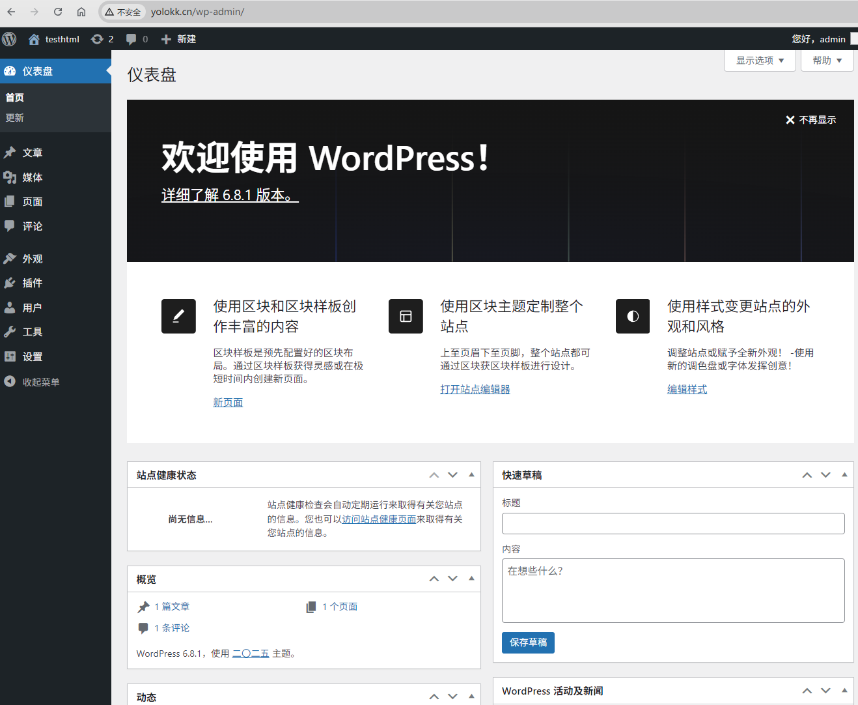Click the WordPress logo in admin bar
858x705 pixels.
(x=9, y=39)
